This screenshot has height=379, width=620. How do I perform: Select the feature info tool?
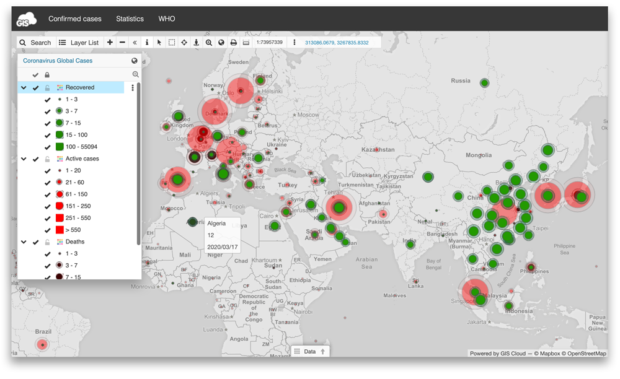click(146, 42)
